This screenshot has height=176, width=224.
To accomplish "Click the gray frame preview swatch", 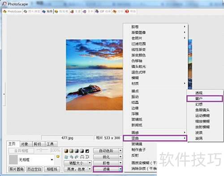I will [13, 159].
